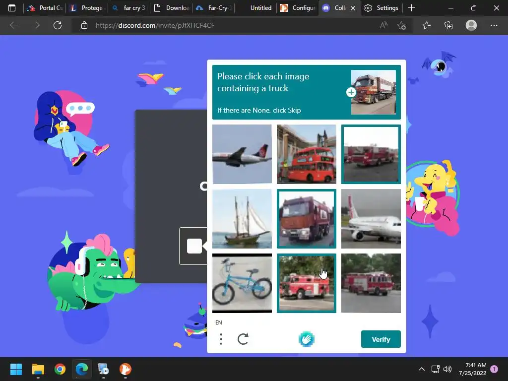Open Read aloud from address bar
Screen dimensions: 508x381
pos(383,25)
